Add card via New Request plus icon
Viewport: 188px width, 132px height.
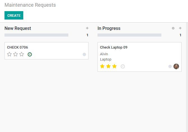(x=87, y=28)
